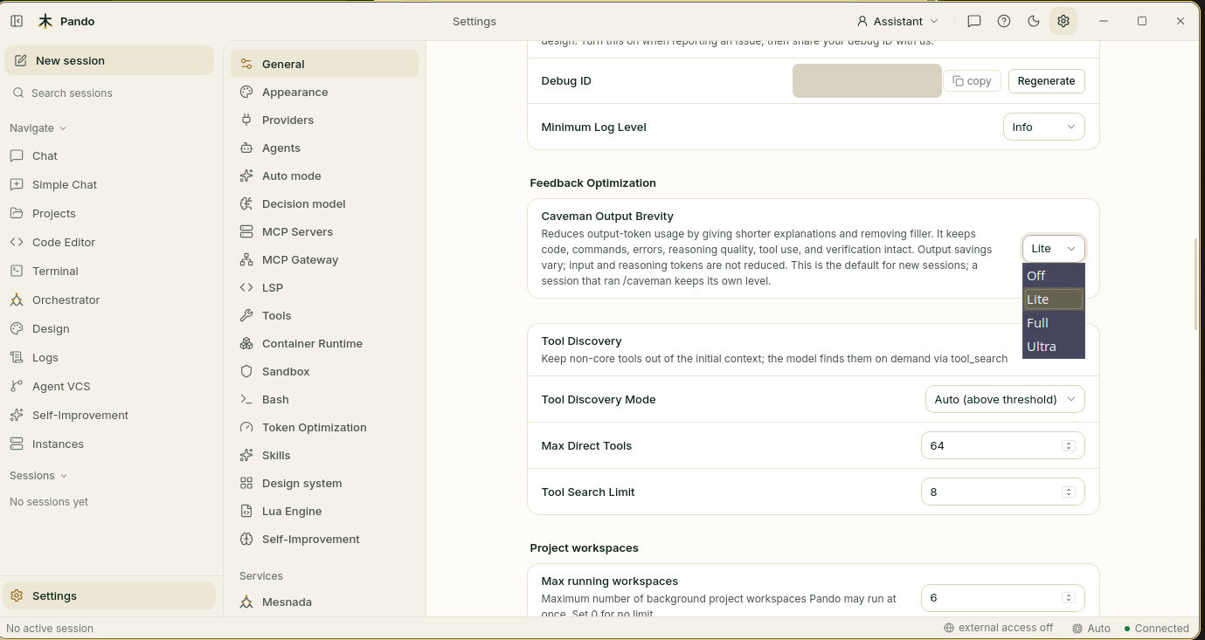This screenshot has width=1205, height=640.
Task: Select the Ultra brevity option
Action: tap(1053, 347)
